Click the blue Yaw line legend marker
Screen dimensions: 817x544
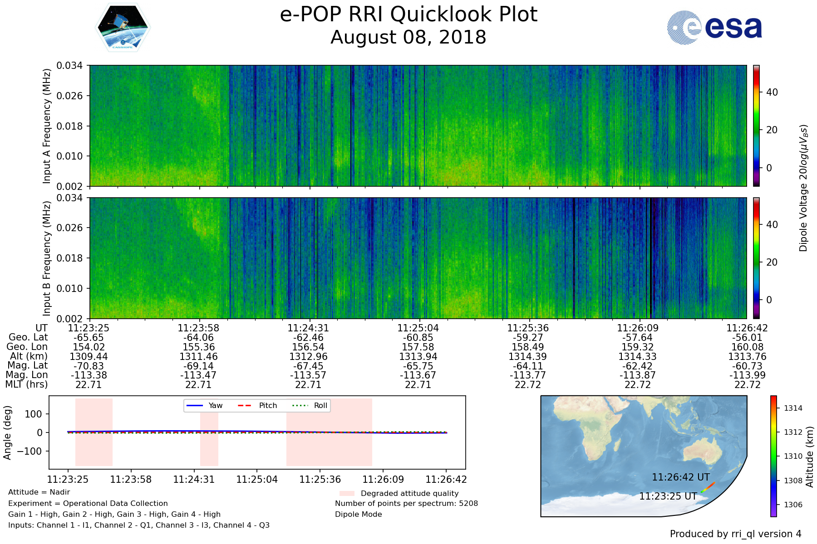tap(195, 405)
